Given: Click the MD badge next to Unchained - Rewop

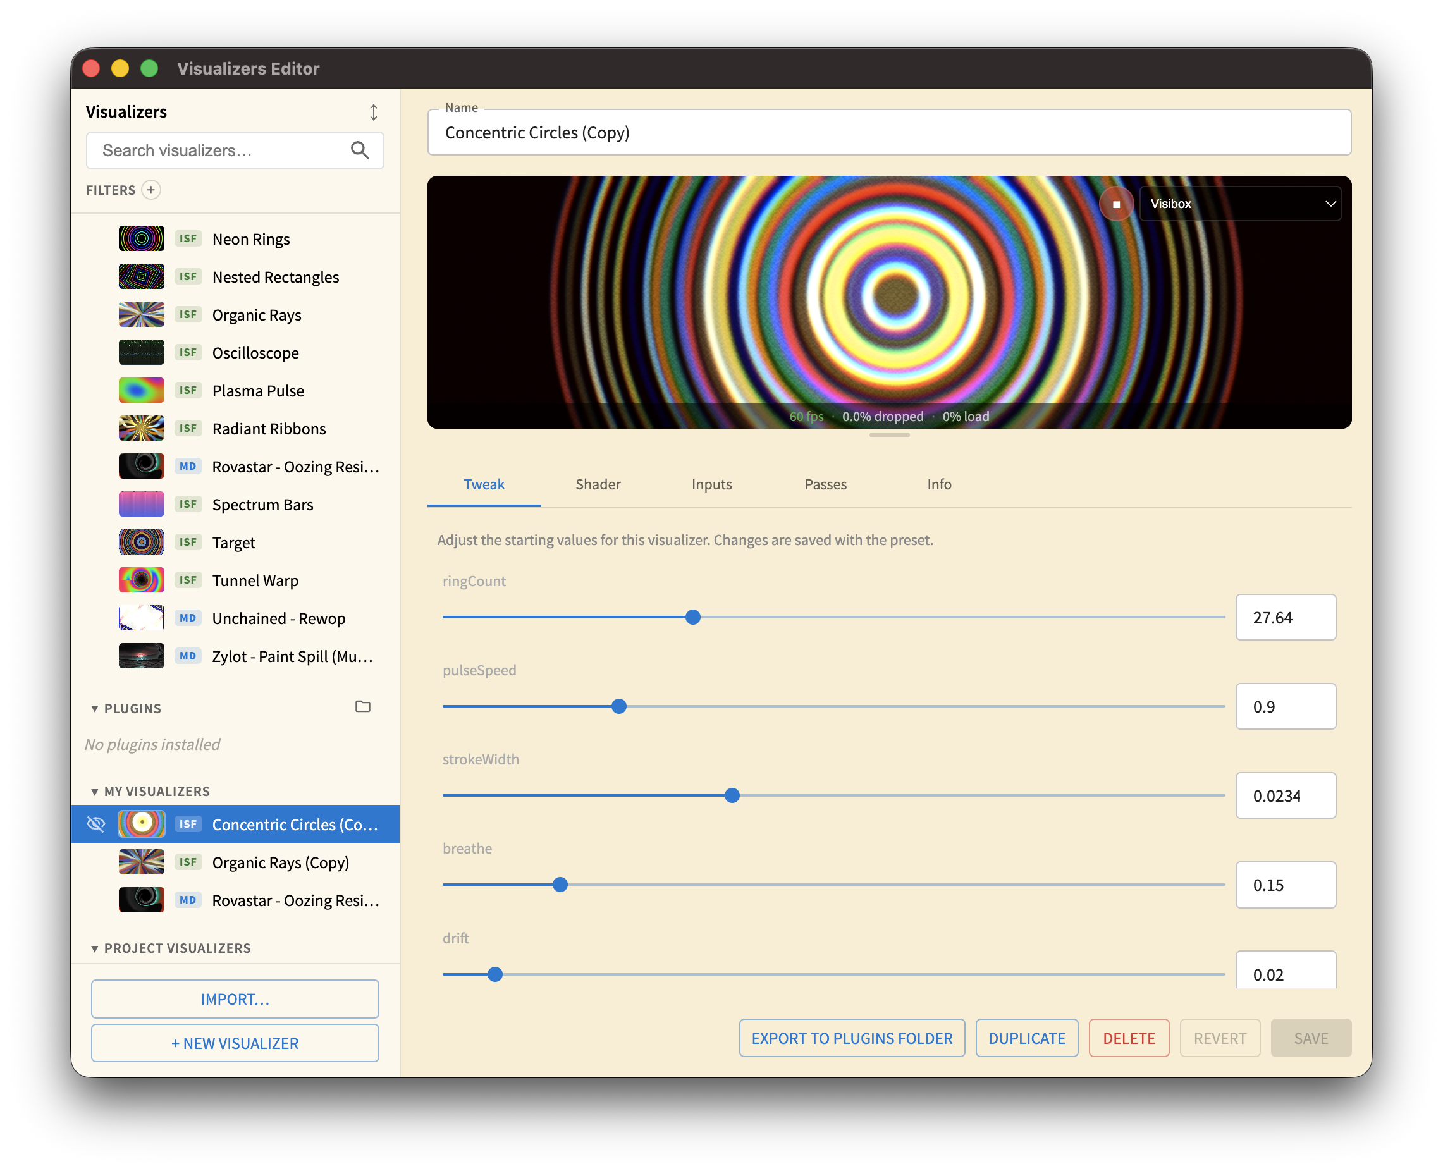Looking at the screenshot, I should [x=188, y=617].
